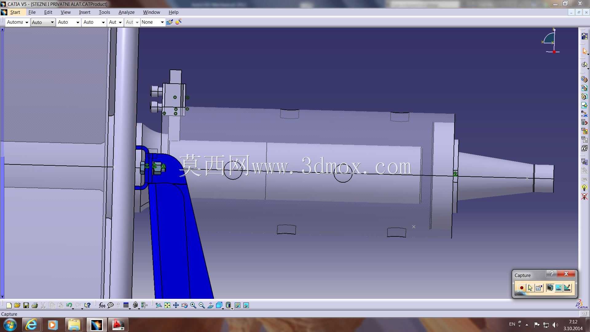Click the What's This help cursor icon

[88, 305]
